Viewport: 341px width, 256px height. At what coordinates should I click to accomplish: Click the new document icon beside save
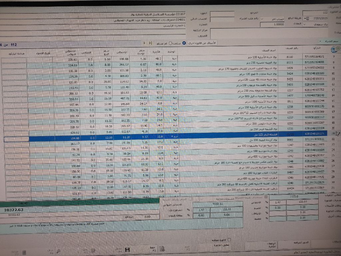point(162,248)
